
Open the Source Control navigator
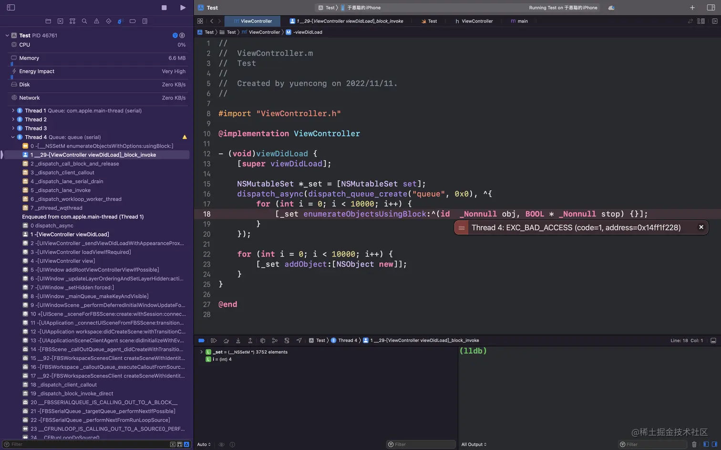click(60, 21)
